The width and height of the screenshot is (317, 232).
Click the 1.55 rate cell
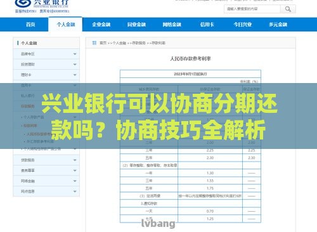[x=210, y=181]
